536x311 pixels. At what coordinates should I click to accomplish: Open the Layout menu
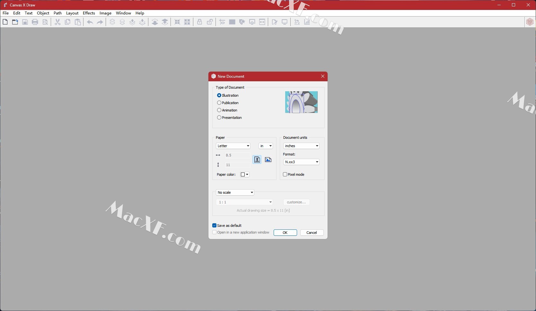tap(72, 13)
